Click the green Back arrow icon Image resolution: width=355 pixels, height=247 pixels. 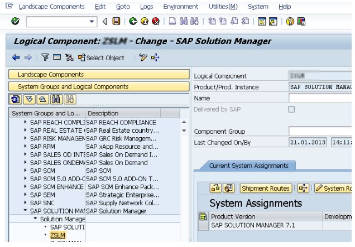point(133,22)
